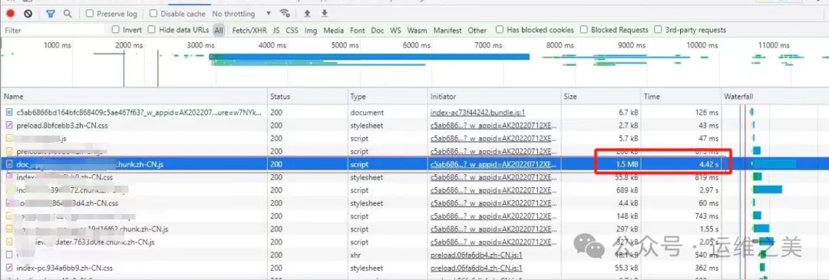This screenshot has width=829, height=280.
Task: Sort by the Status column header
Action: 307,97
